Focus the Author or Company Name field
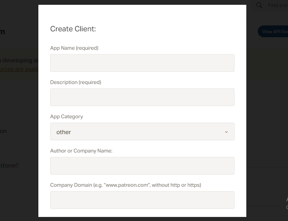Image resolution: width=288 pixels, height=221 pixels. click(142, 166)
